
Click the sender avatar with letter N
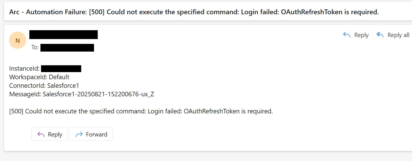18,40
